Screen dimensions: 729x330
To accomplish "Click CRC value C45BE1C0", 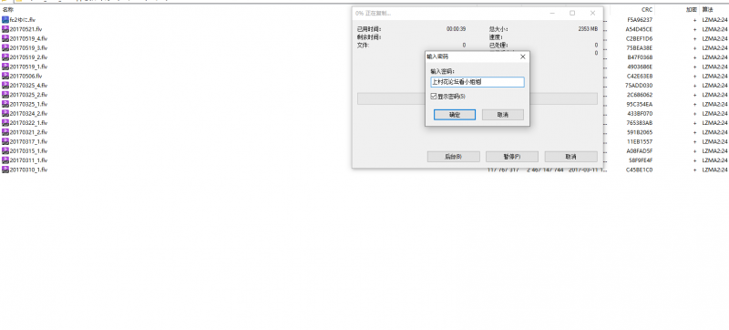I will coord(640,170).
